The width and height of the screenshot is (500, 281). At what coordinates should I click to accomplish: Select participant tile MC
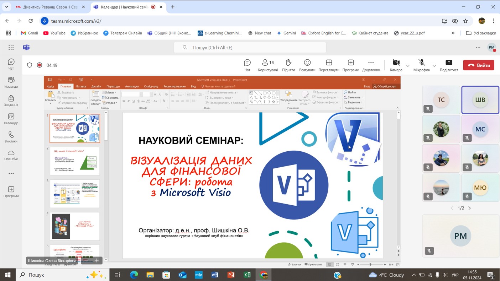click(x=480, y=129)
